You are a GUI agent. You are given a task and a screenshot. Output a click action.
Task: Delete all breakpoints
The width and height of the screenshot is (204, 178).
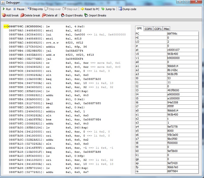coord(50,15)
